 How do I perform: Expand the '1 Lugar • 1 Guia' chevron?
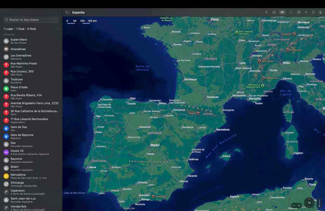tap(57, 29)
